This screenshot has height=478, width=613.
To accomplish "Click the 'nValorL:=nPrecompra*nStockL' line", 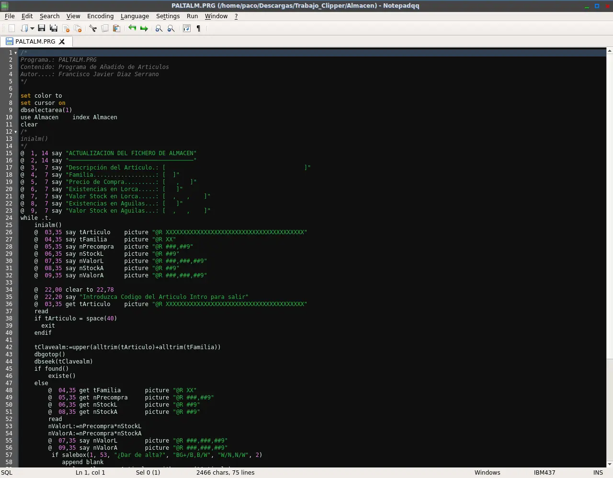I will tap(95, 426).
